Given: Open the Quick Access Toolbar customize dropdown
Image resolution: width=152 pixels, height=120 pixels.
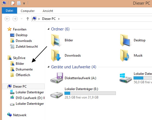Looking at the screenshot, I should tap(24, 4).
